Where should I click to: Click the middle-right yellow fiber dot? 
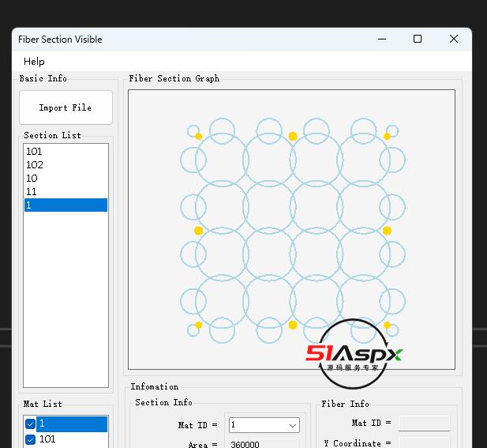tap(387, 231)
